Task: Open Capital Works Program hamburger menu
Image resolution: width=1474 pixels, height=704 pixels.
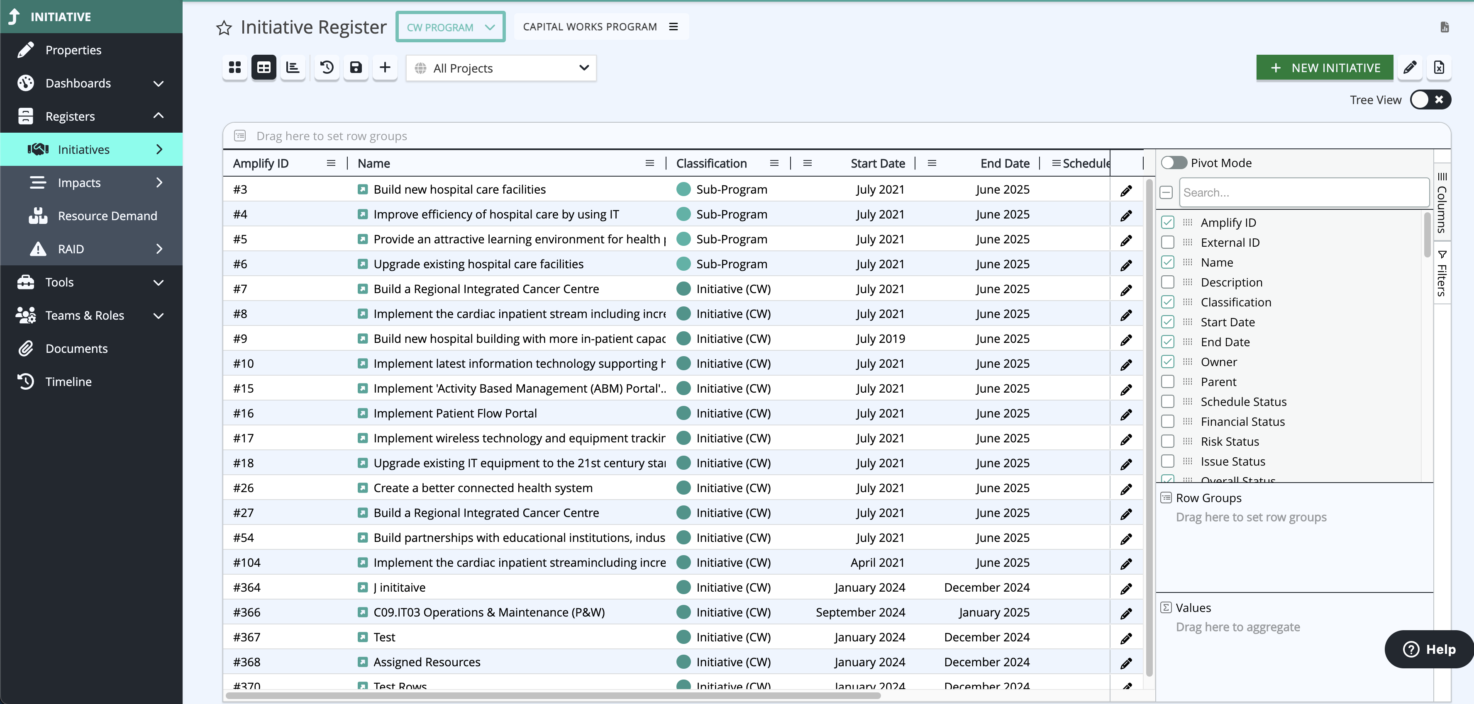Action: (x=674, y=27)
